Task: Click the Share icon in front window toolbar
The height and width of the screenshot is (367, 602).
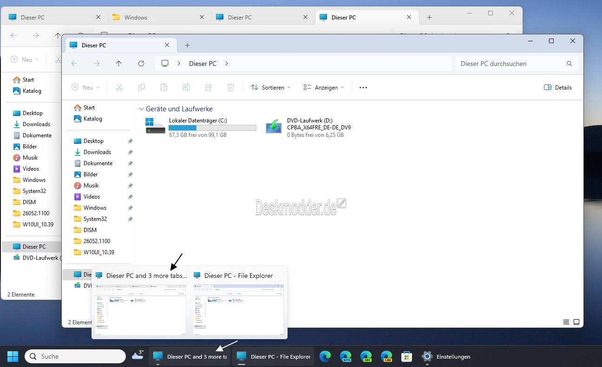Action: coord(209,87)
